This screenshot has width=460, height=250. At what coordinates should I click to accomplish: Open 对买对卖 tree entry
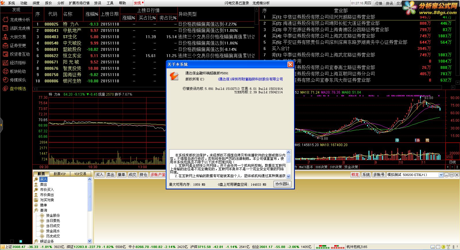click(x=47, y=200)
